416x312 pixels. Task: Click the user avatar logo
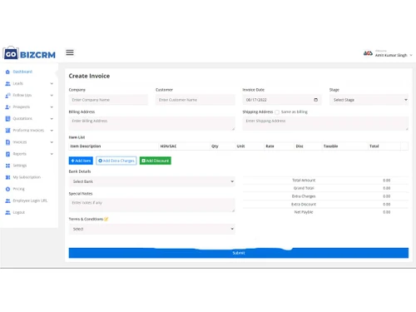click(x=368, y=53)
